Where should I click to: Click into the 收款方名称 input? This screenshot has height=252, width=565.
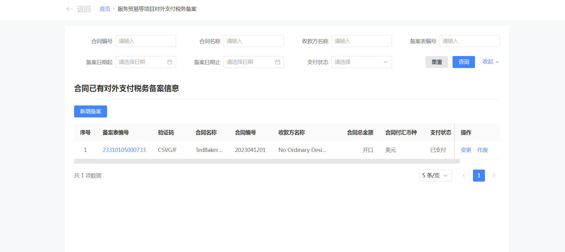click(x=362, y=41)
